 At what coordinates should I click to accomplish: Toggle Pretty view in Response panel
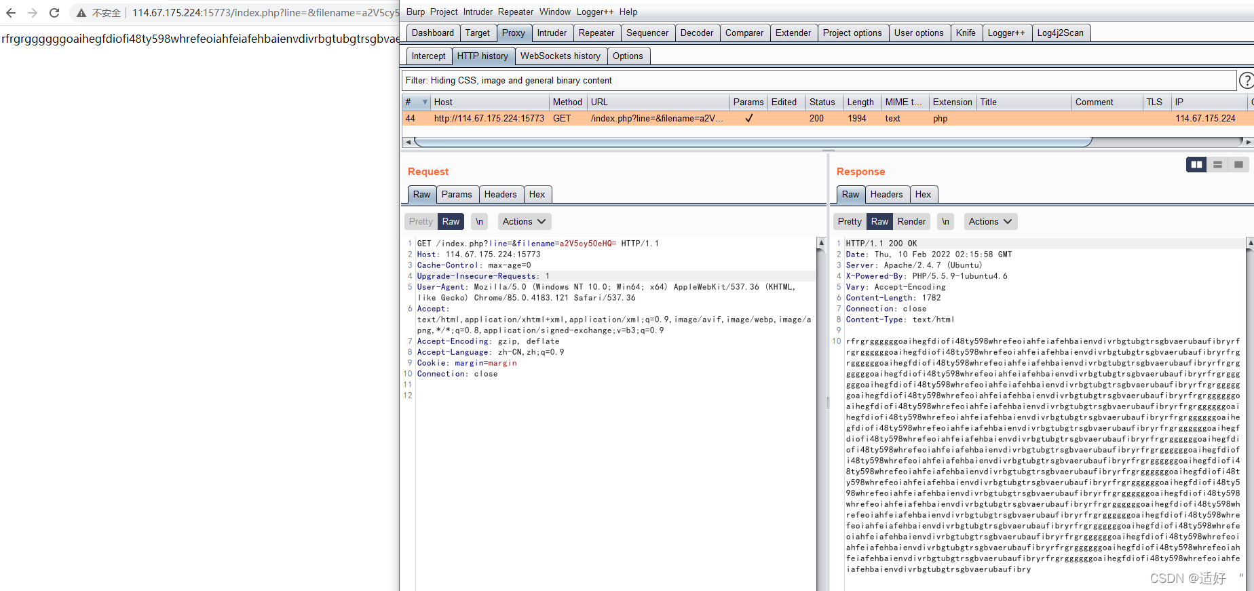[x=850, y=221]
